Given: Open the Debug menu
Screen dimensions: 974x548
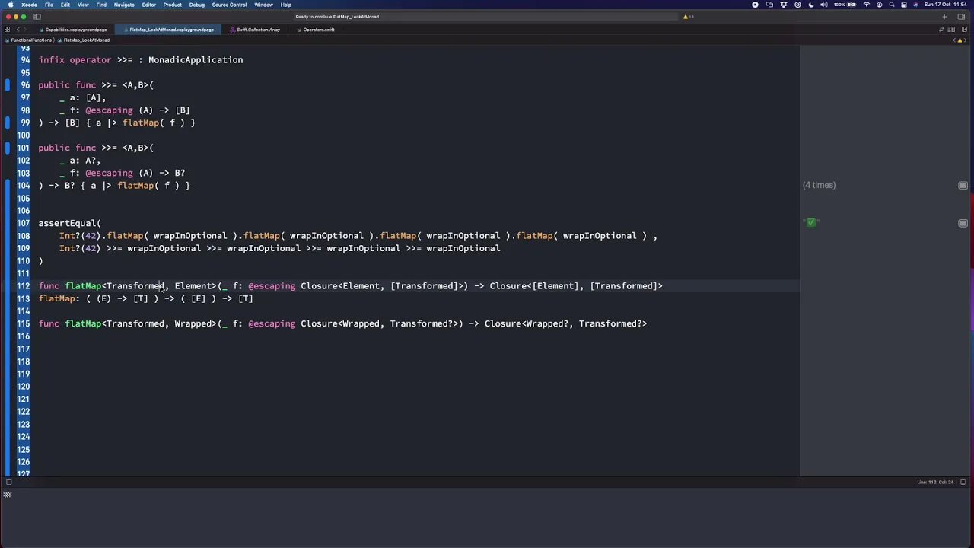Looking at the screenshot, I should [196, 5].
